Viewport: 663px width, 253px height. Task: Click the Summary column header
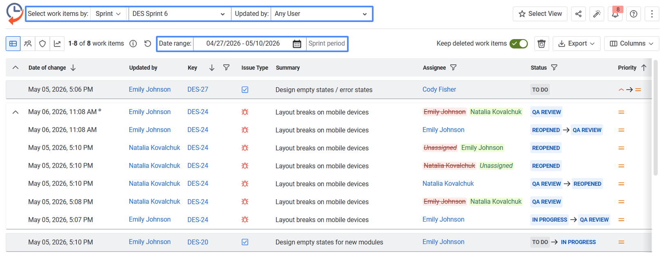coord(288,68)
